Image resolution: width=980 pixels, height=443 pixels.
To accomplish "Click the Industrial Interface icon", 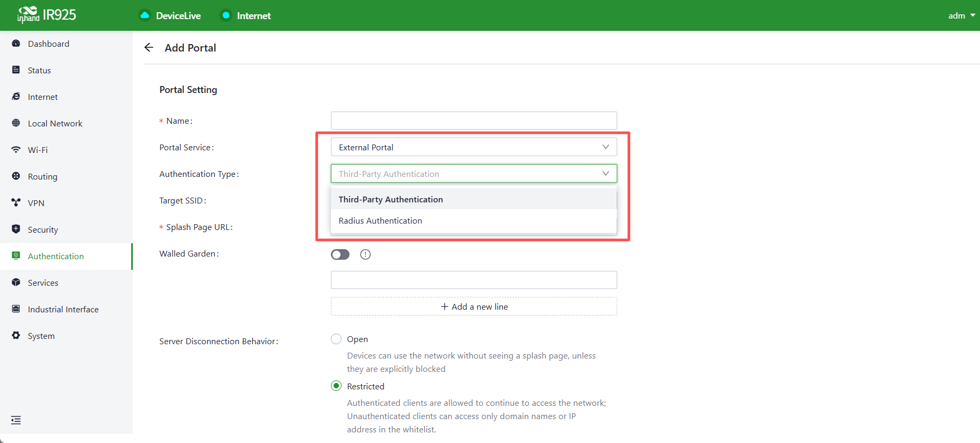I will point(16,309).
